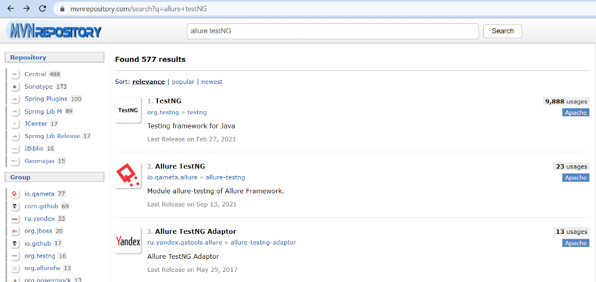Filter by io.github group link
The height and width of the screenshot is (282, 596).
[38, 243]
